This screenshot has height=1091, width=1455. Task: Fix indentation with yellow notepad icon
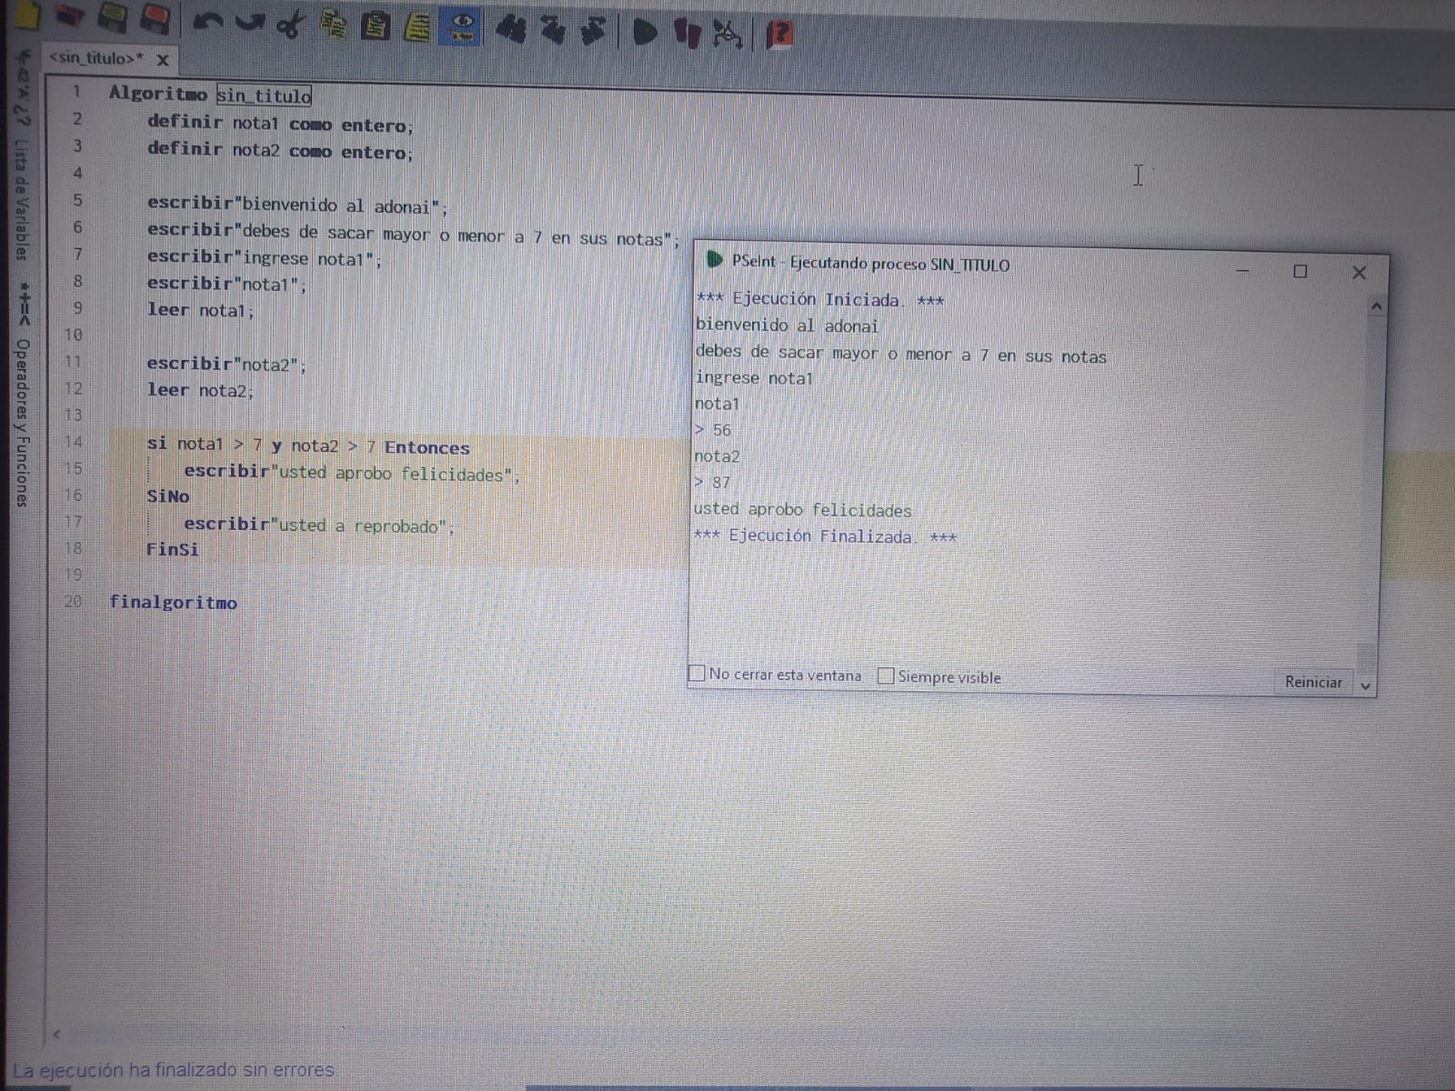coord(417,27)
